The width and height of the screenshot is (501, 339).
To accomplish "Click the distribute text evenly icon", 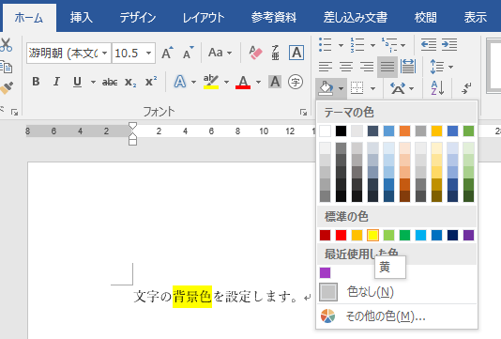I will (x=408, y=67).
